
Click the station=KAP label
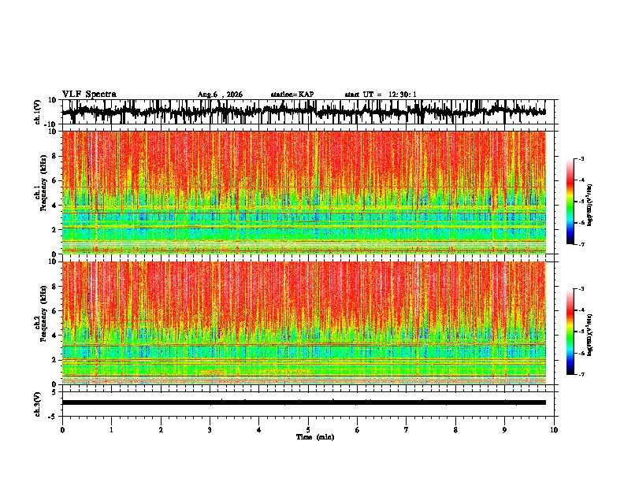pos(292,95)
